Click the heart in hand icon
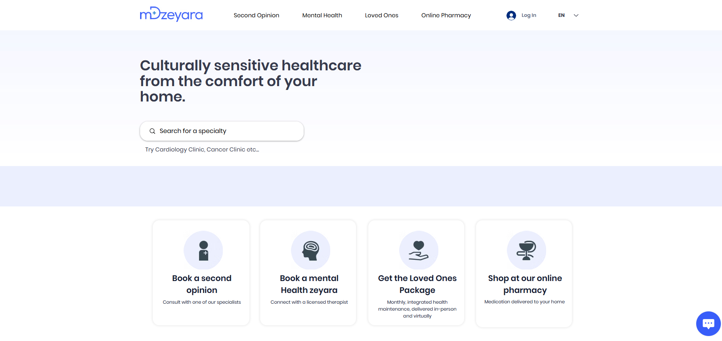 click(x=419, y=250)
